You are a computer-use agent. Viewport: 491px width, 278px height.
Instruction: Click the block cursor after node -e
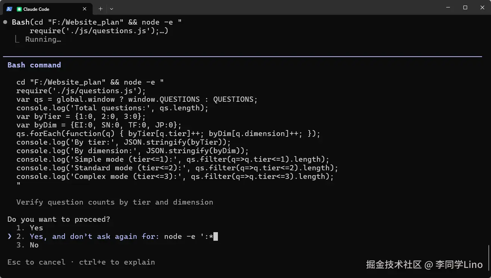(x=216, y=237)
